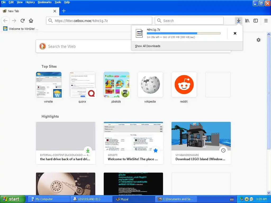Open the Windows start menu

[x=13, y=199]
